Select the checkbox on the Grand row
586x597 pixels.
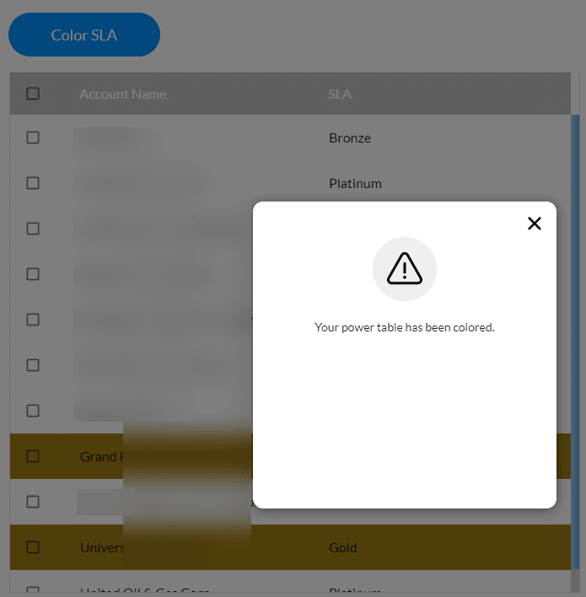33,456
